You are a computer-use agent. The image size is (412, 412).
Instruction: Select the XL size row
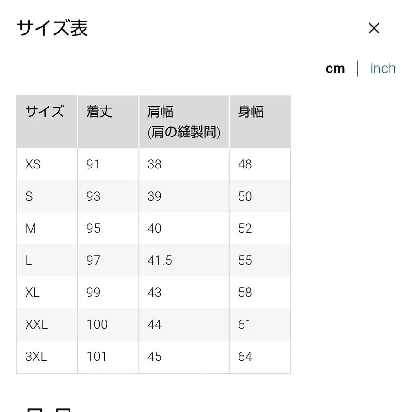(32, 293)
